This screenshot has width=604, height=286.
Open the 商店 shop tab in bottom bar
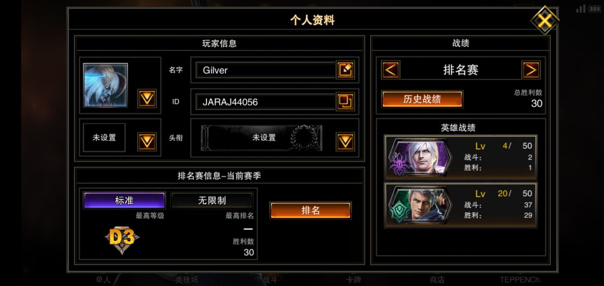437,280
